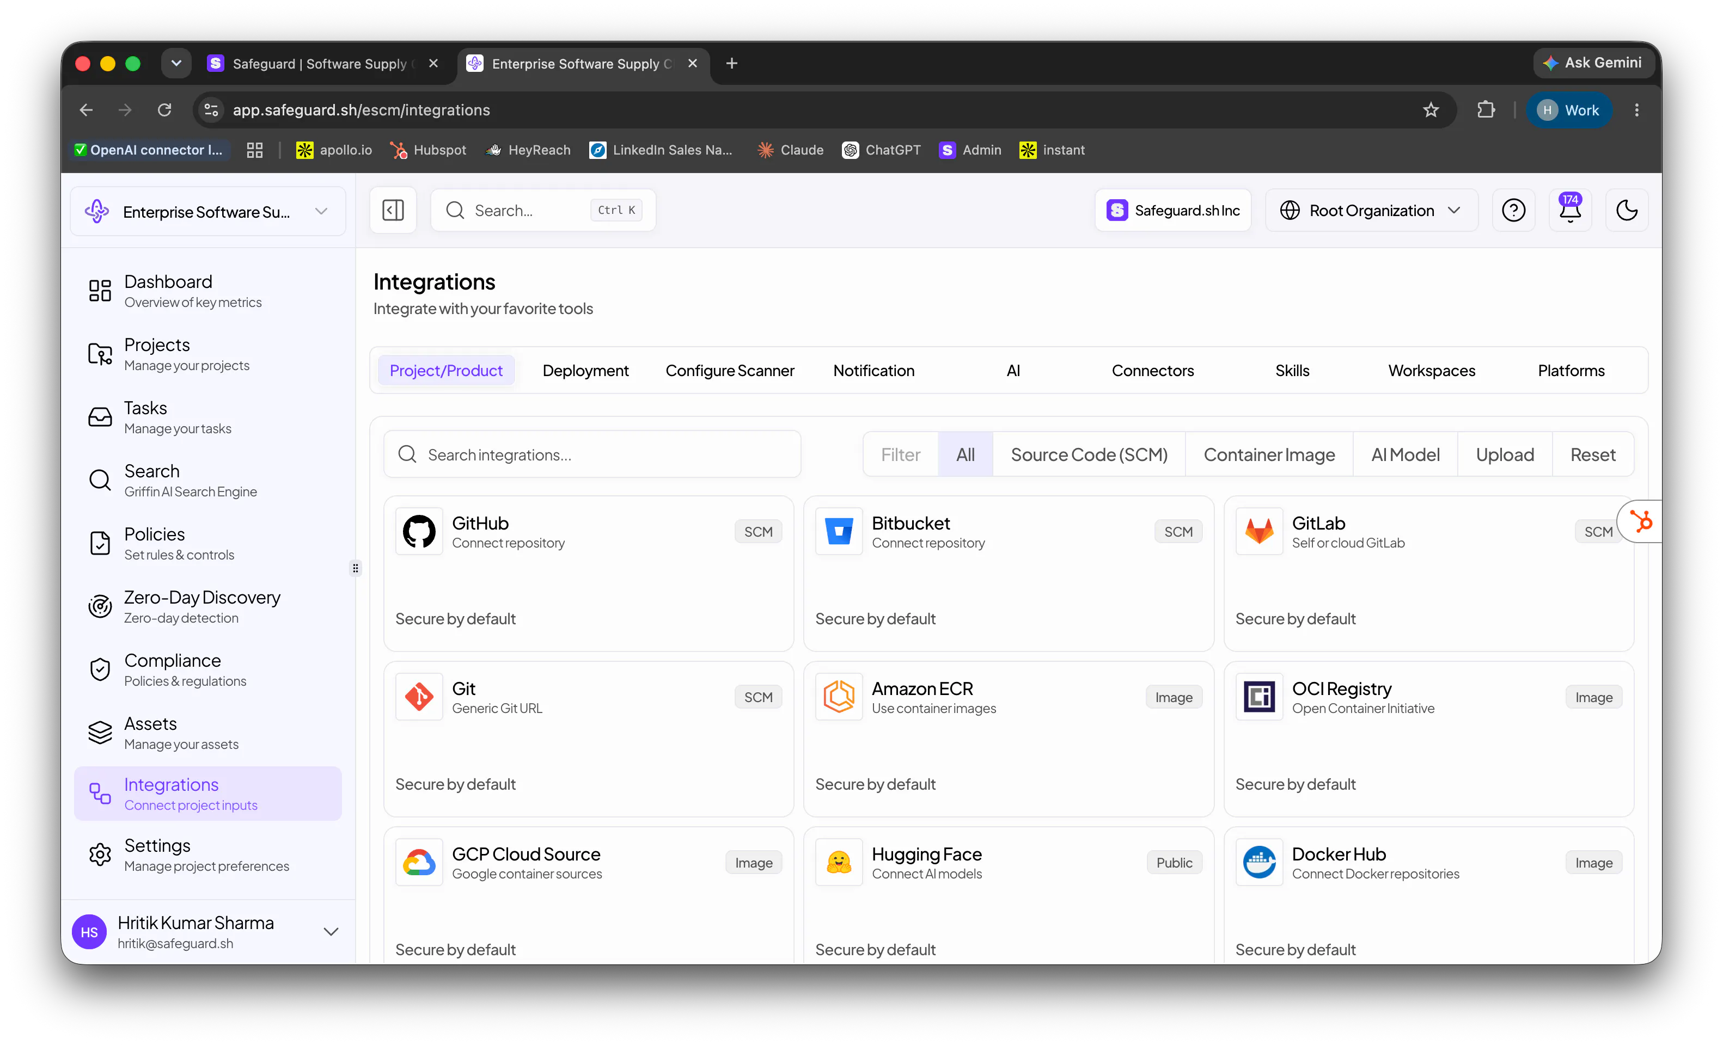1723x1045 pixels.
Task: Bookmark this page with star icon
Action: tap(1431, 110)
